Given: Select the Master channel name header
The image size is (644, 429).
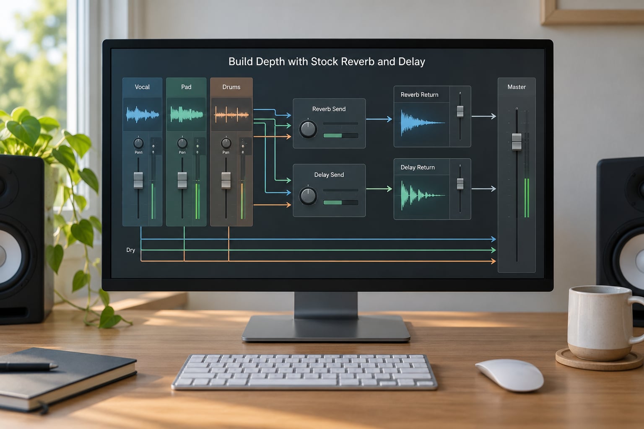Looking at the screenshot, I should 517,87.
